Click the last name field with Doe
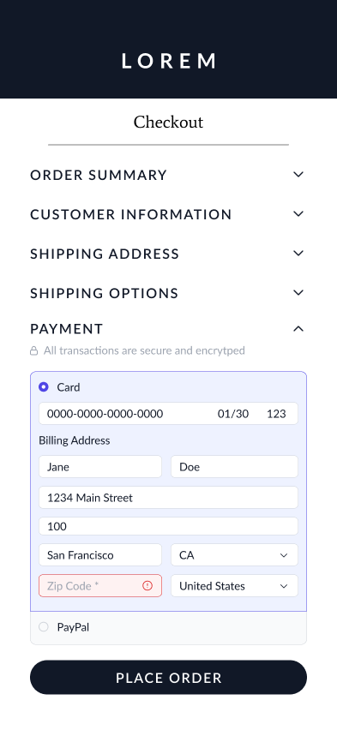This screenshot has width=337, height=730. 234,466
